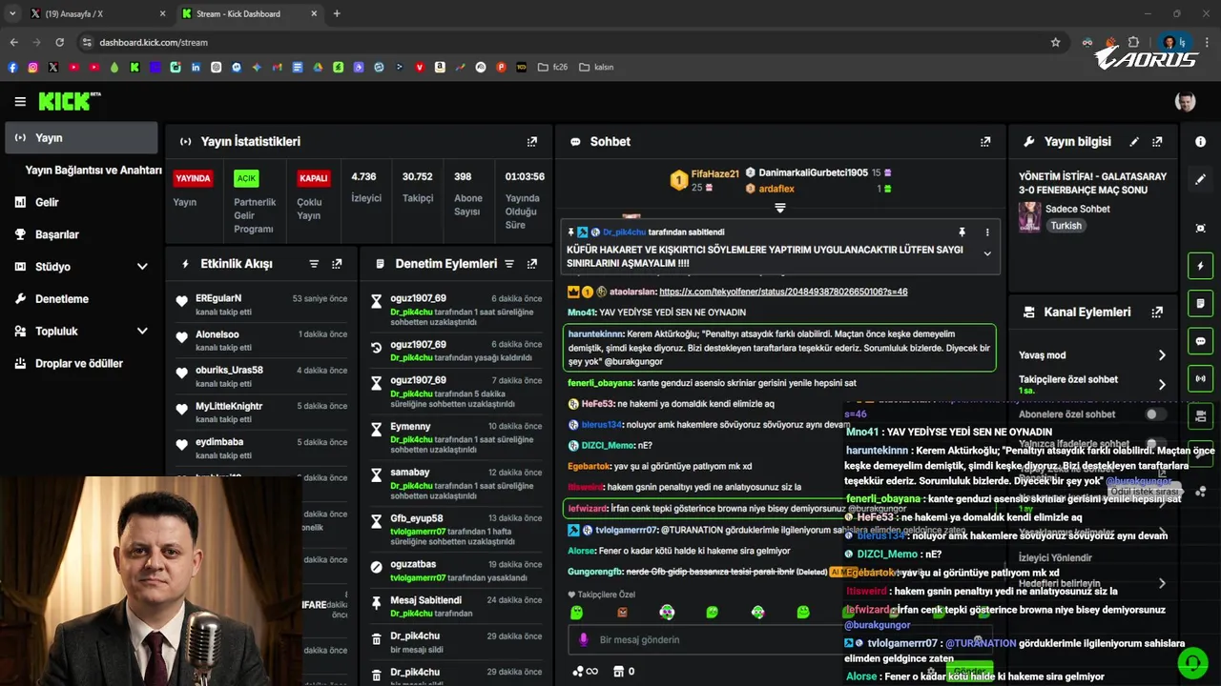Screen dimensions: 1221x686
Task: Click the AÇIK Partnerlik Gelir Programı badge
Action: [247, 178]
